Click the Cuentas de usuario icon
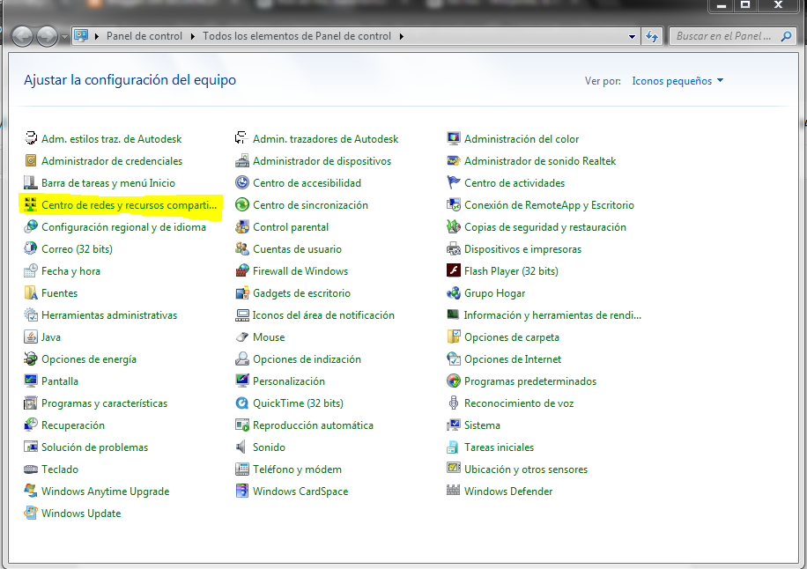807x569 pixels. pos(242,249)
